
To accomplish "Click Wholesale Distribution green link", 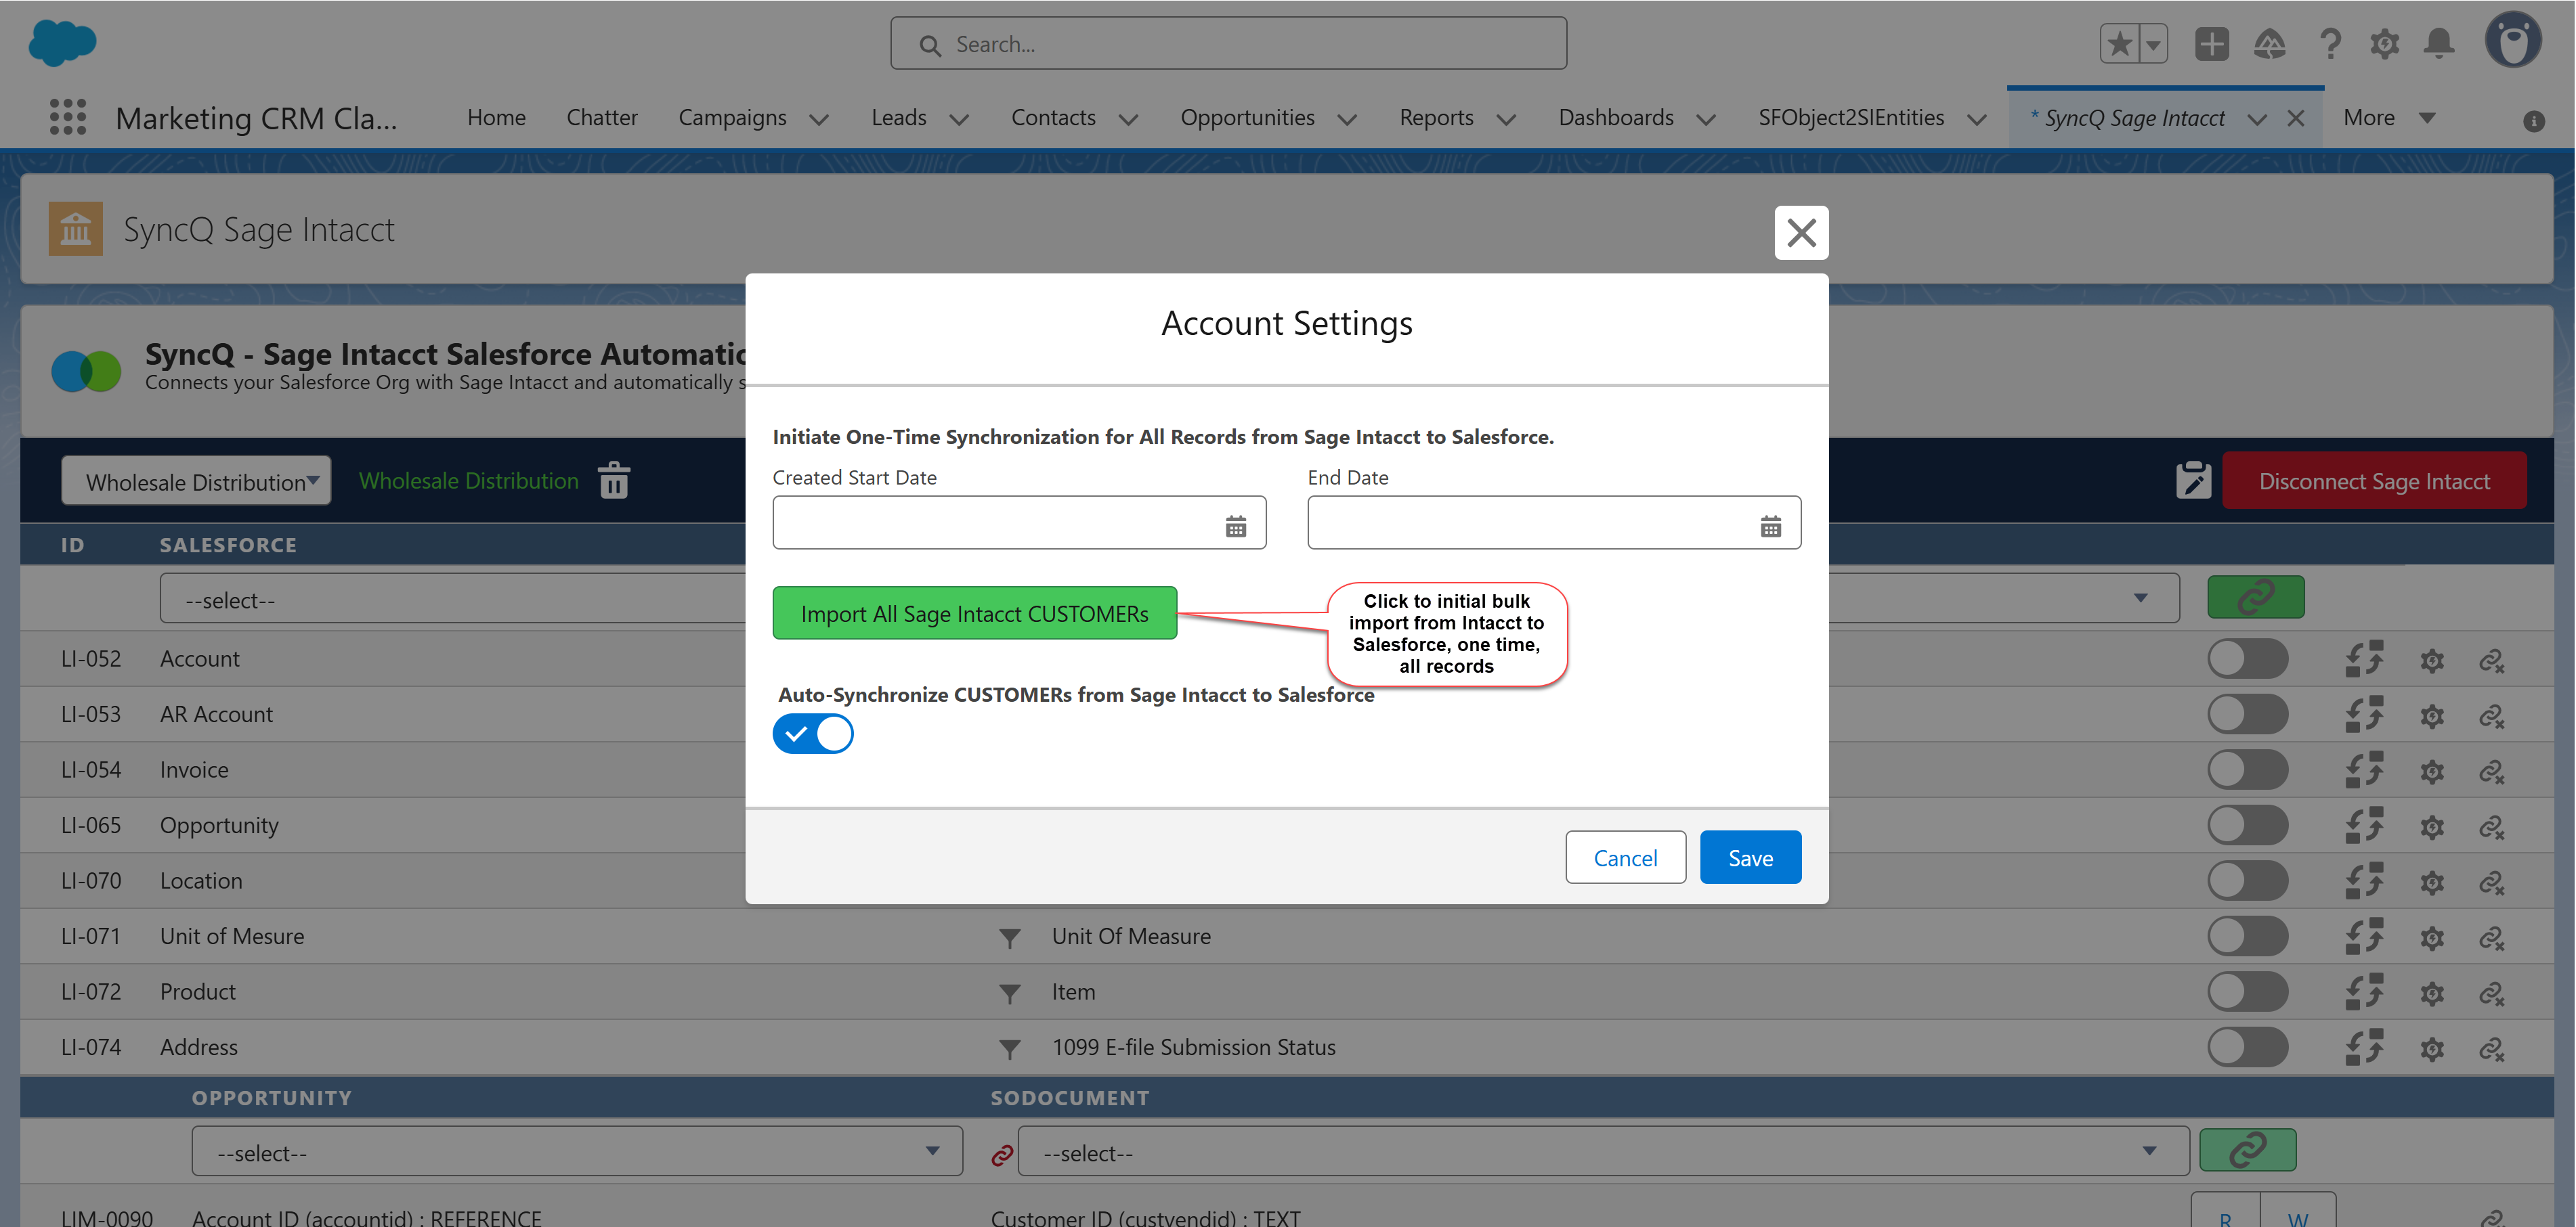I will tap(468, 481).
